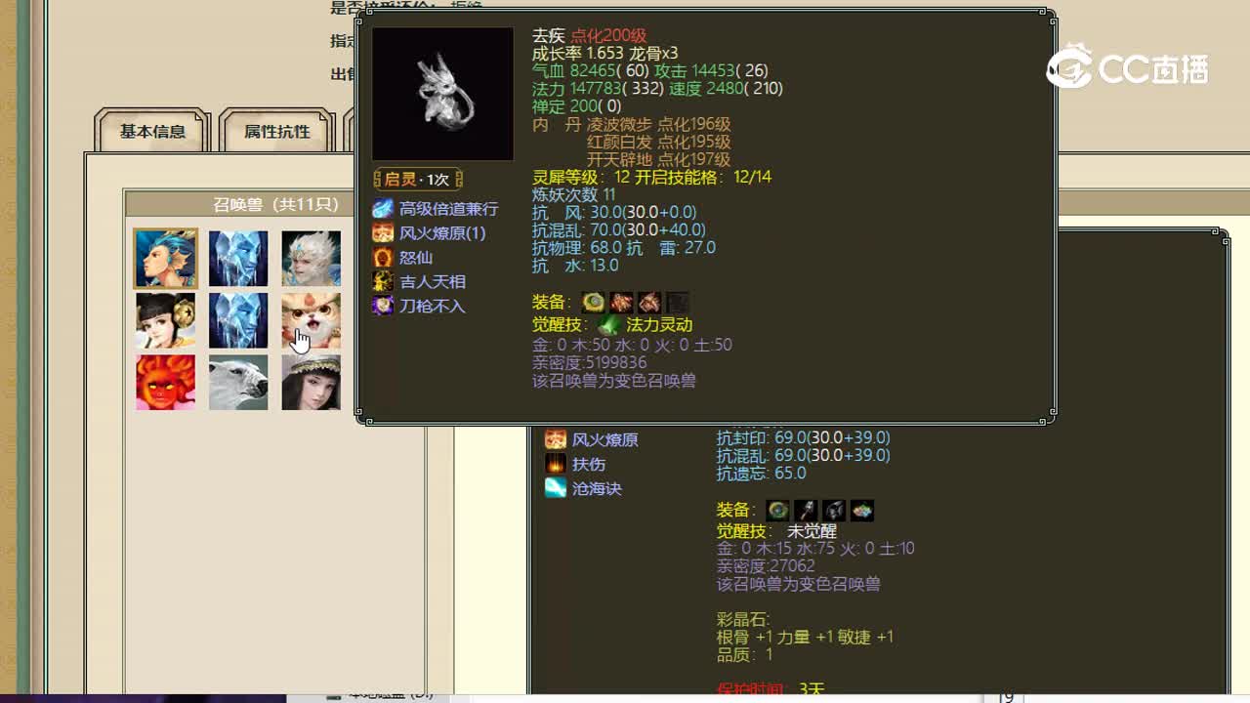Click the 亲密度:5199836 line
Screen dimensions: 1250x703
(x=590, y=363)
